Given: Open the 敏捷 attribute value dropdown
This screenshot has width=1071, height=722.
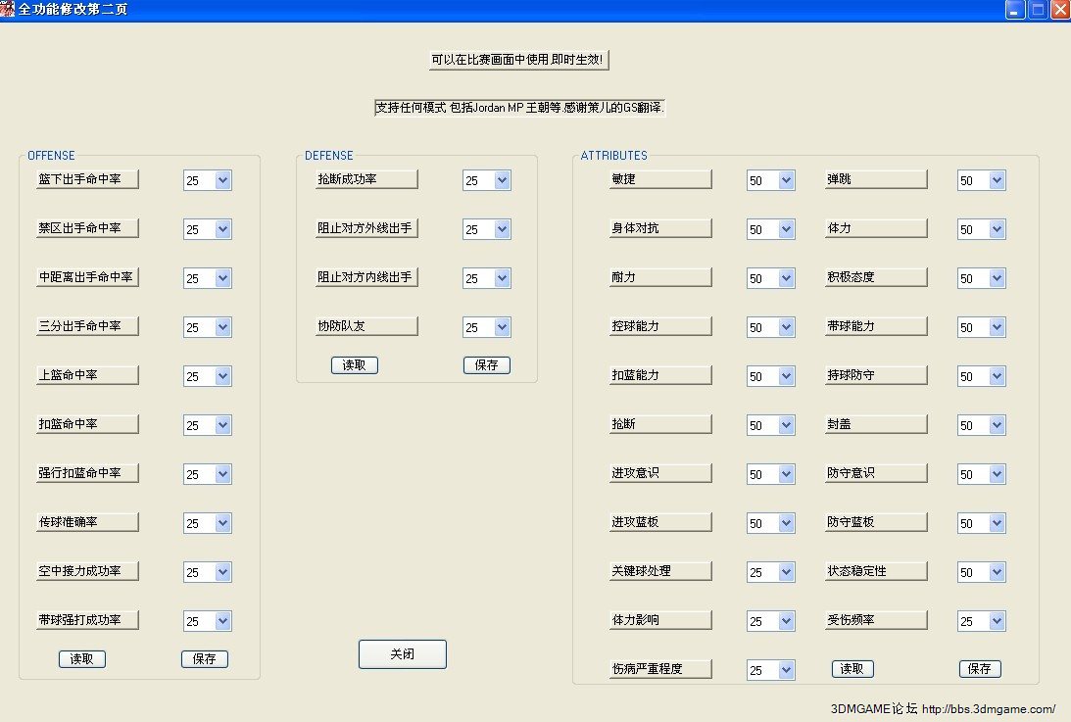Looking at the screenshot, I should click(x=786, y=180).
